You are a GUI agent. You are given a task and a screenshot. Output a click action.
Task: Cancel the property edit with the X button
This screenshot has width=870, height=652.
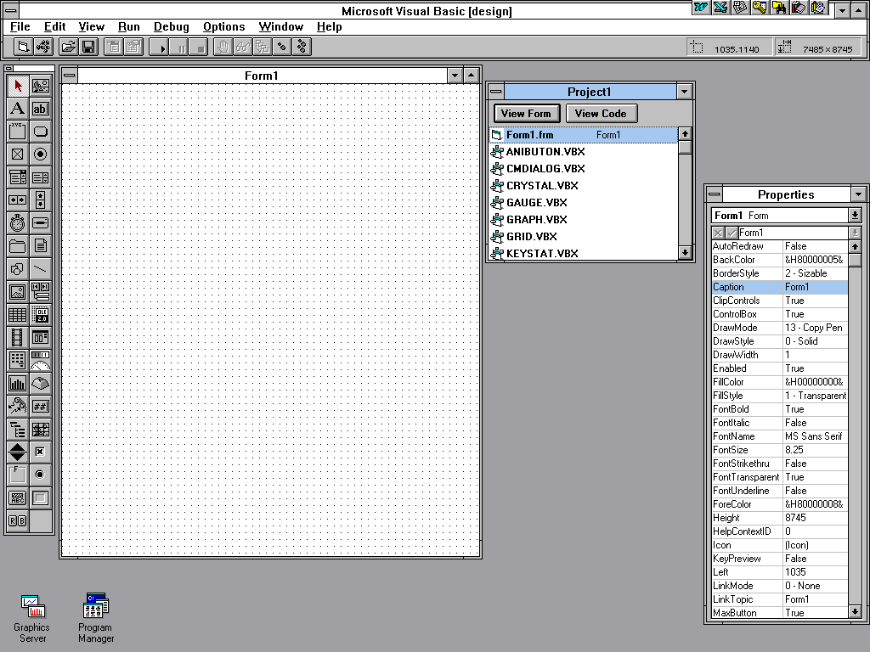click(x=718, y=233)
